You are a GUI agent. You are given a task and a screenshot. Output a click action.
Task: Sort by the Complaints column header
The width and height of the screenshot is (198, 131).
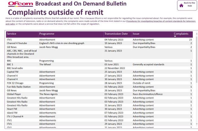[181, 34]
